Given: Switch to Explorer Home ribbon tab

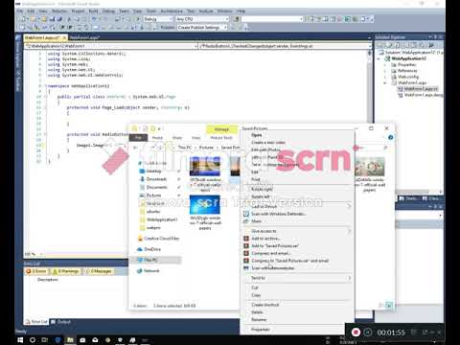Looking at the screenshot, I should [157, 138].
